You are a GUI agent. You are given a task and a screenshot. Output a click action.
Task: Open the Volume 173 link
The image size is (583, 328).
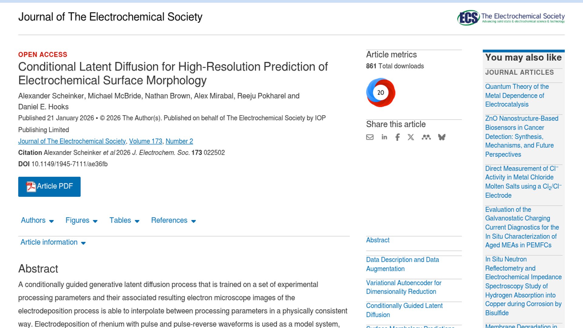pos(145,141)
